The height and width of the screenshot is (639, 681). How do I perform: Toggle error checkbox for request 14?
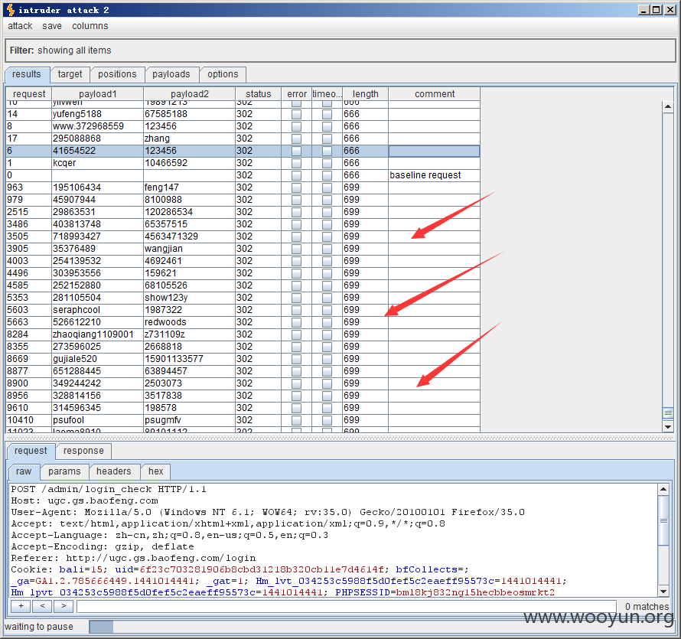point(297,114)
